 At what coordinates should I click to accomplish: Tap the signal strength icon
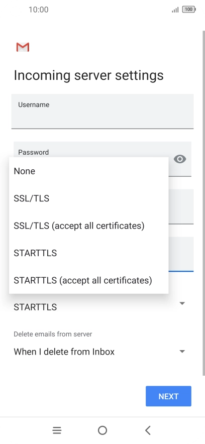coord(175,10)
